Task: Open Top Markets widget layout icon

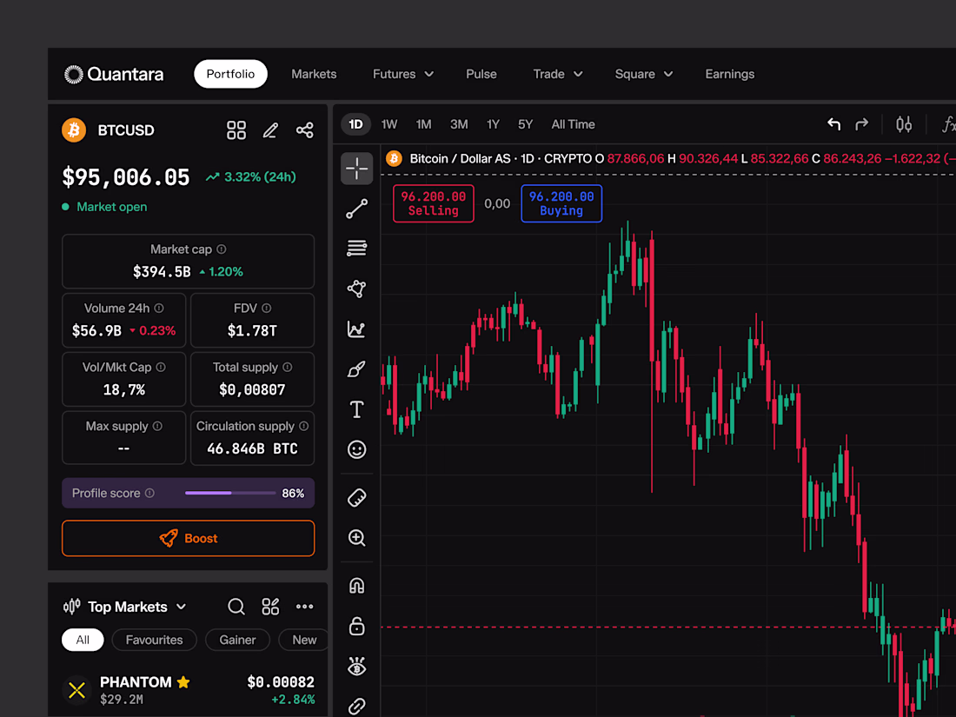Action: (x=270, y=607)
